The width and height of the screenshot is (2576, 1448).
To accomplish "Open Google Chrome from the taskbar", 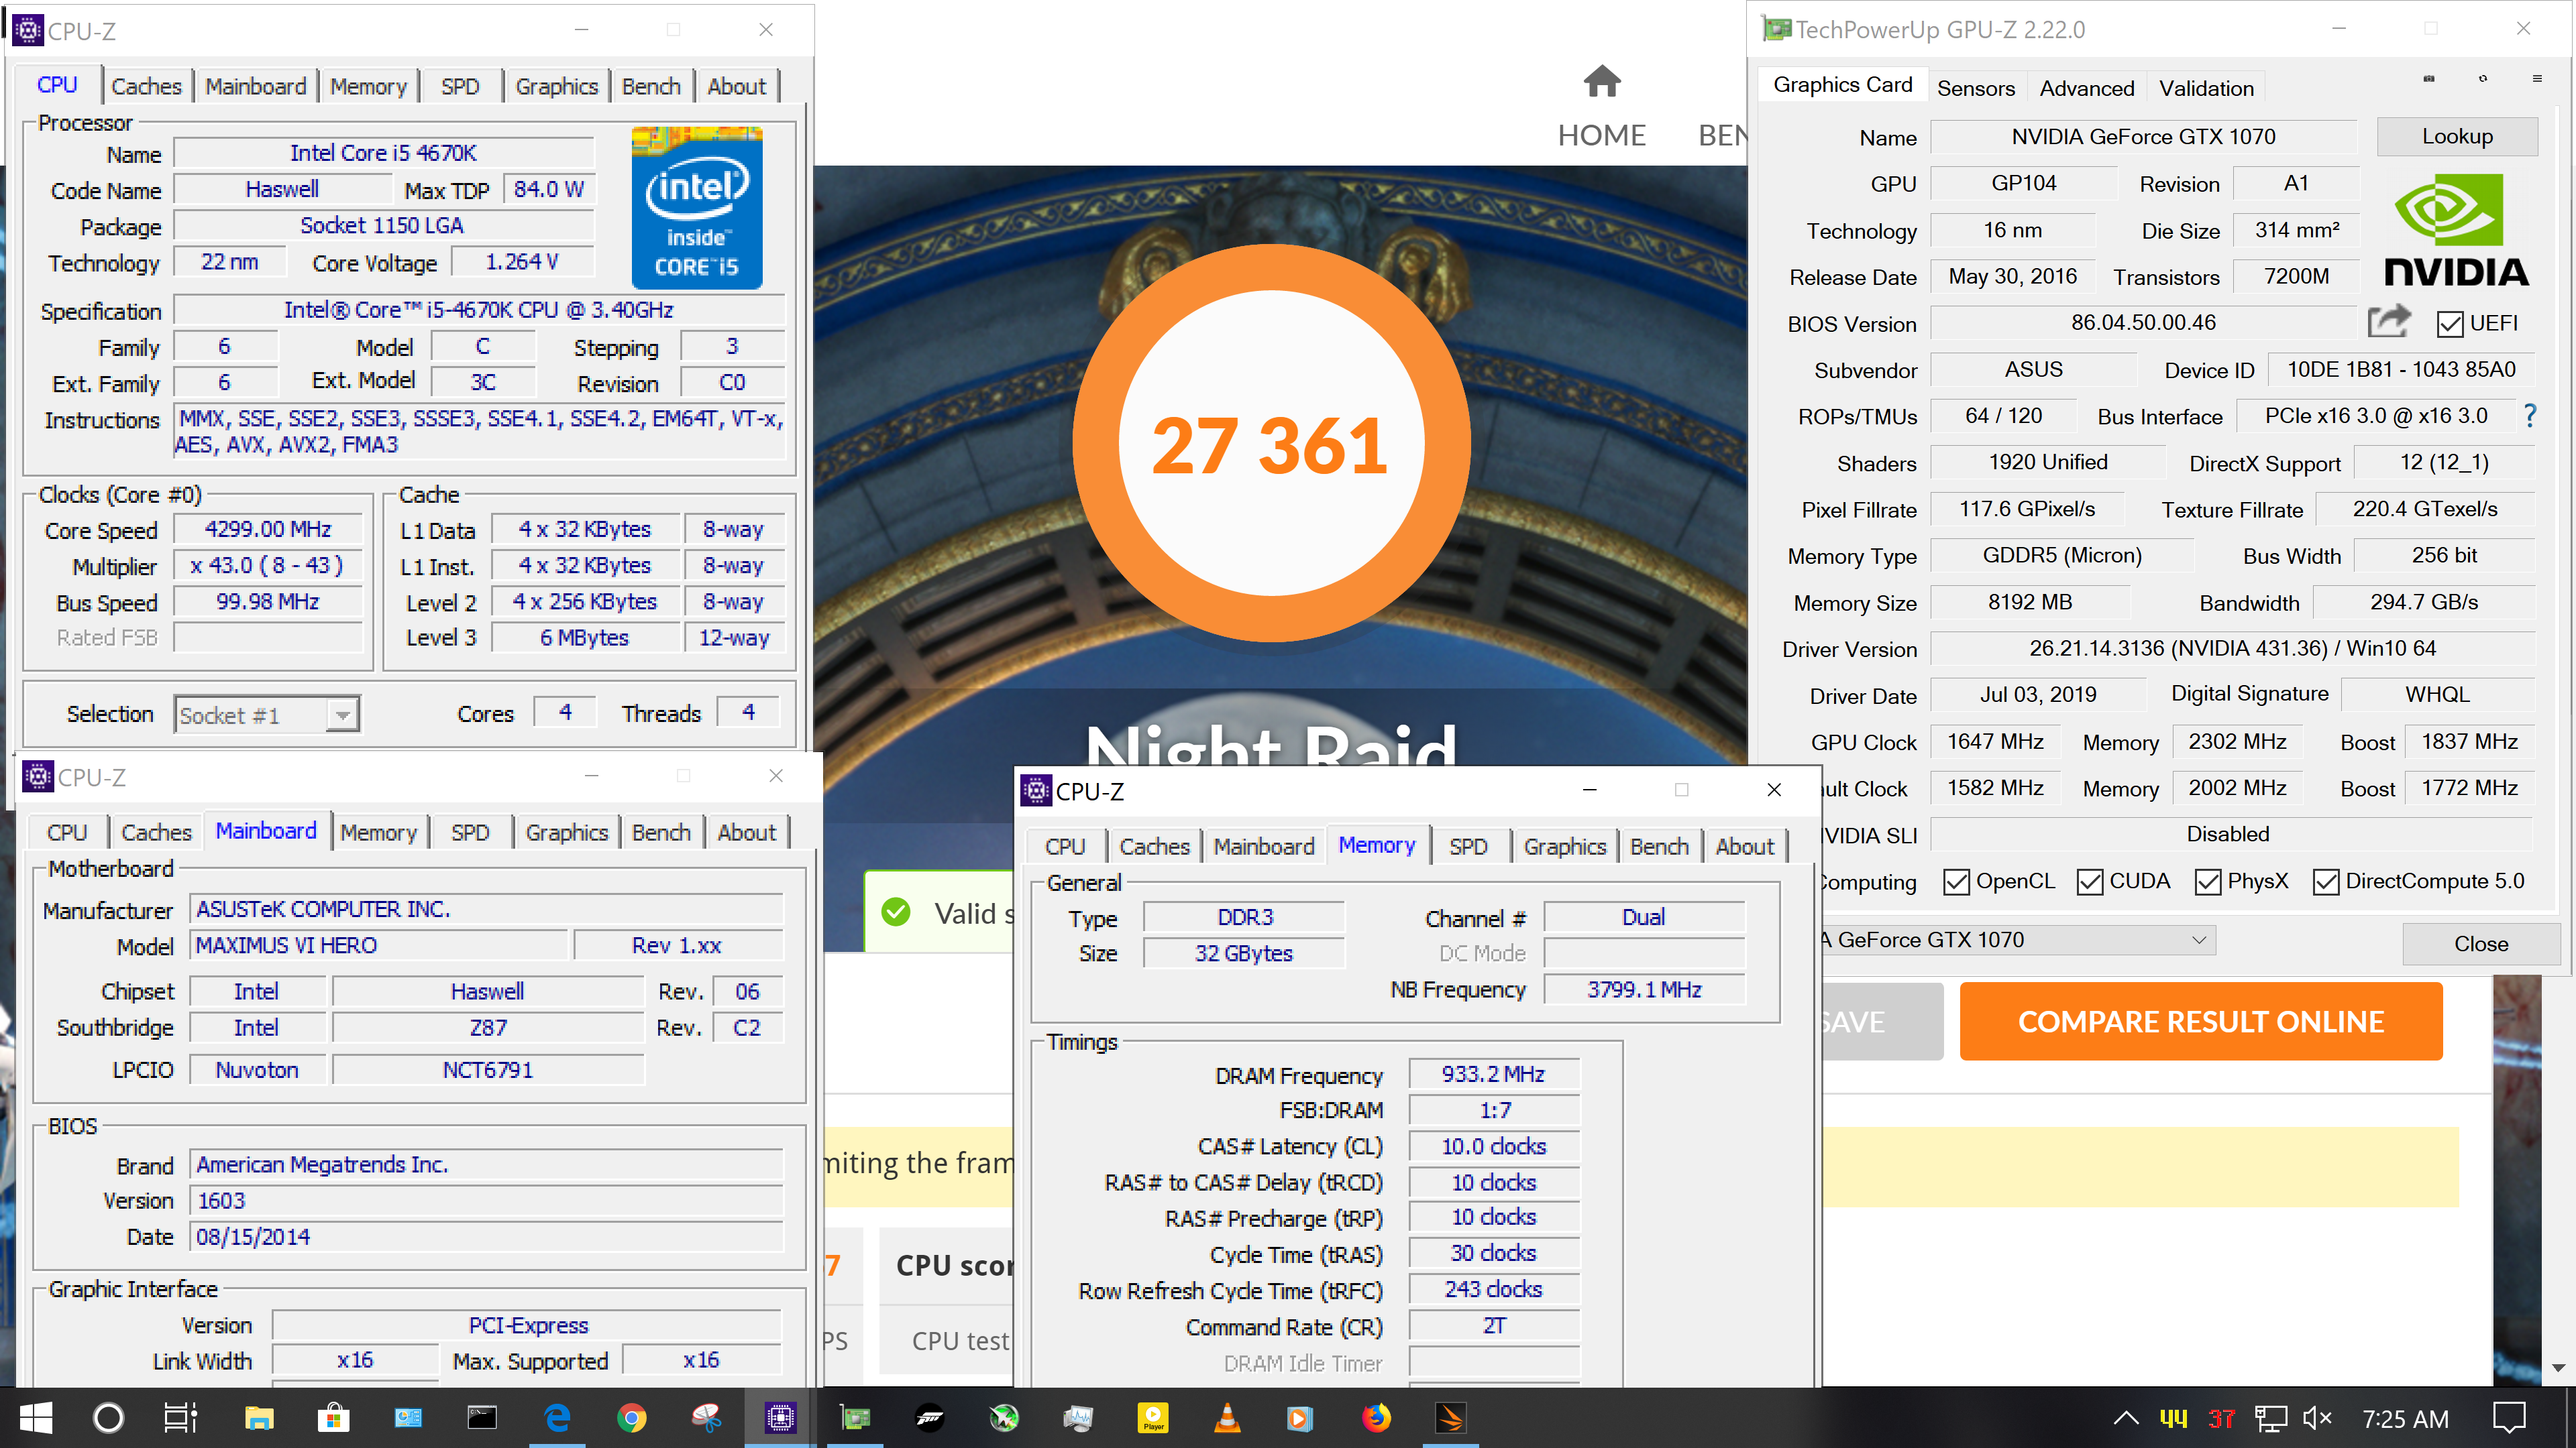I will coord(631,1418).
